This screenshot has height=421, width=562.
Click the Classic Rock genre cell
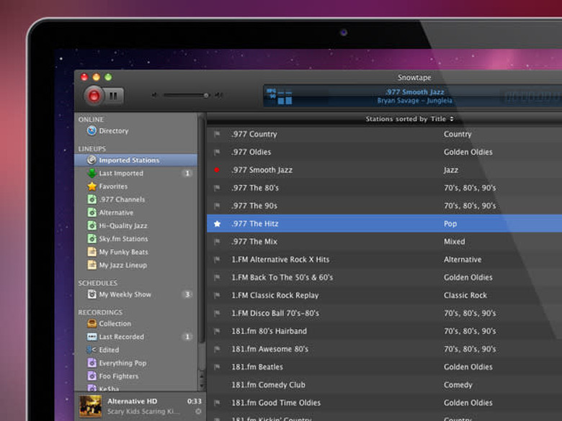[465, 295]
